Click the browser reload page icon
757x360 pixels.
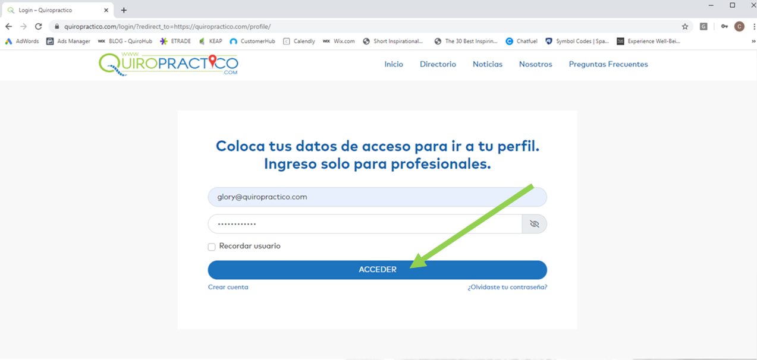pos(38,27)
